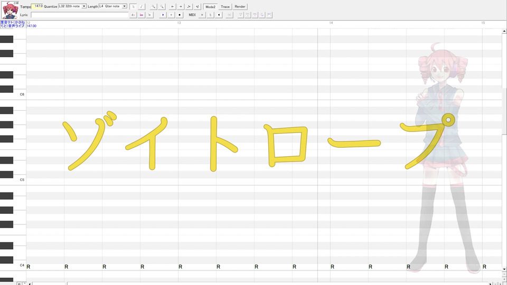
Task: Click second envelope icon in right toolbar group
Action: [248, 15]
